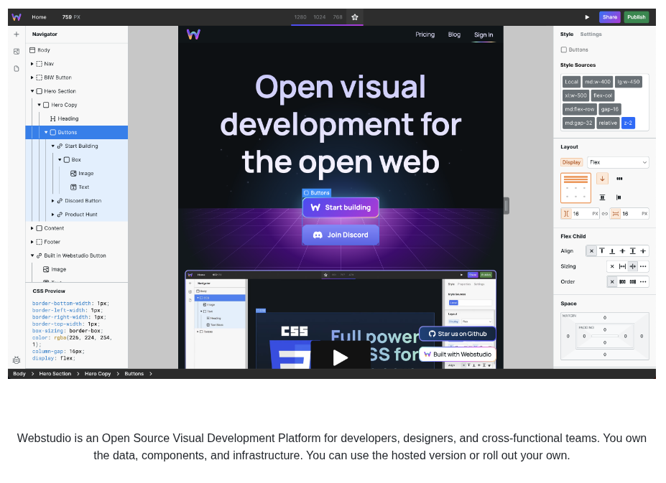Click the Share button
Viewport: 666px width, 483px height.
click(609, 17)
